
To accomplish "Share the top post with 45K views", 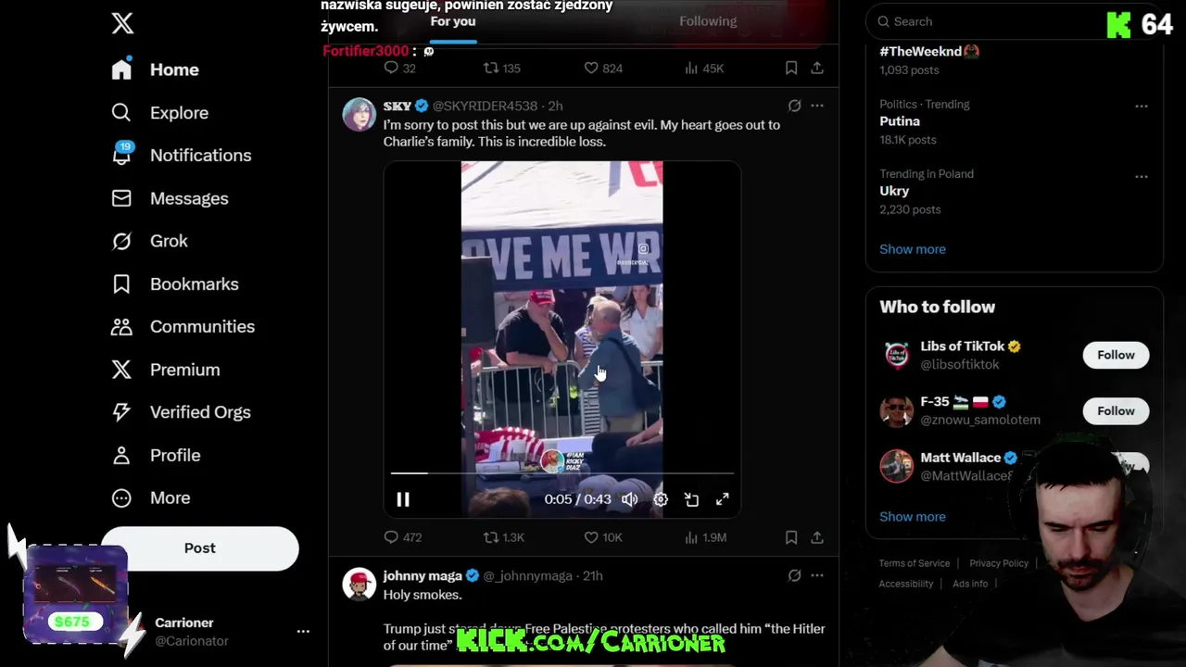I will (x=816, y=68).
